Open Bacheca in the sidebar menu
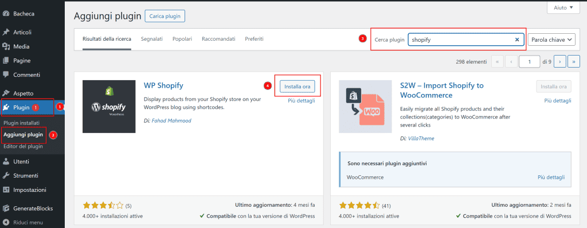The image size is (587, 228). [x=24, y=14]
